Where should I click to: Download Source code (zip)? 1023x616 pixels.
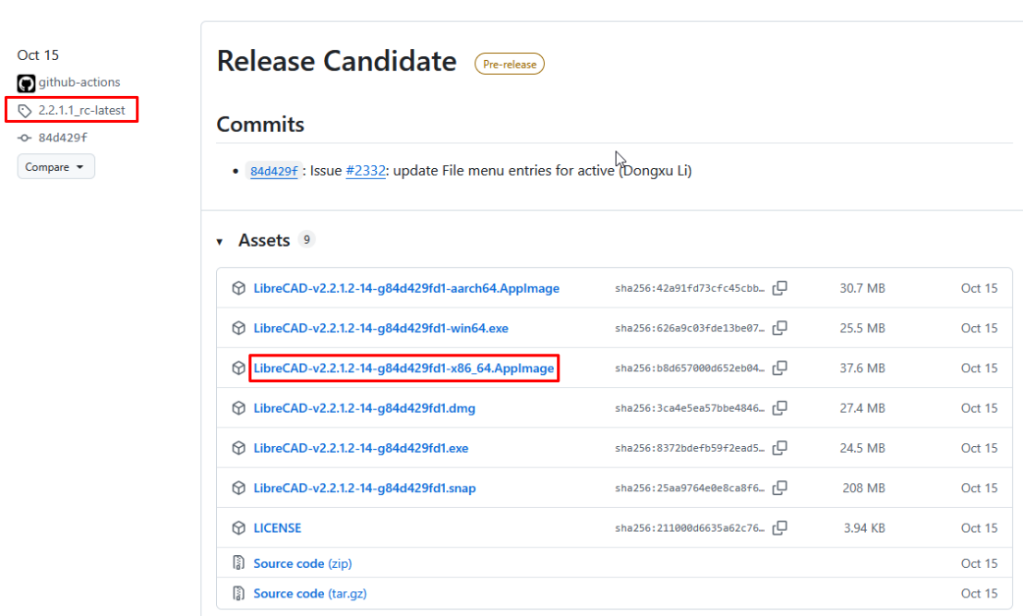tap(302, 563)
